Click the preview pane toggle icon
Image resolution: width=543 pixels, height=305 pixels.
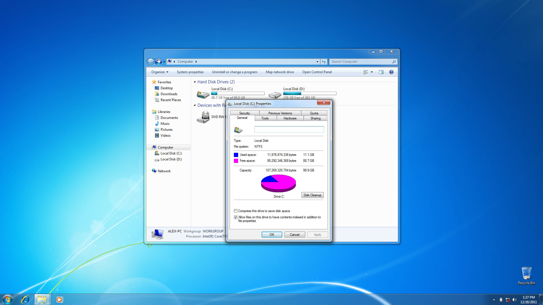(381, 72)
